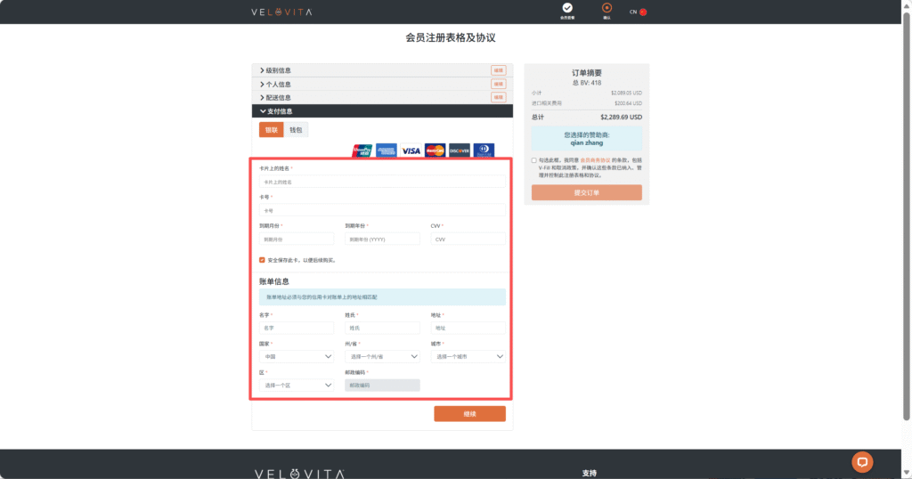
Task: Open the 城市 city dropdown
Action: pos(468,356)
